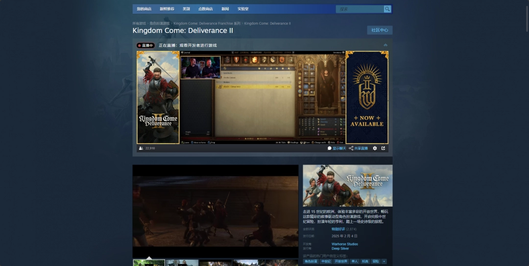Click the 社区中心 community hub button

pyautogui.click(x=380, y=30)
